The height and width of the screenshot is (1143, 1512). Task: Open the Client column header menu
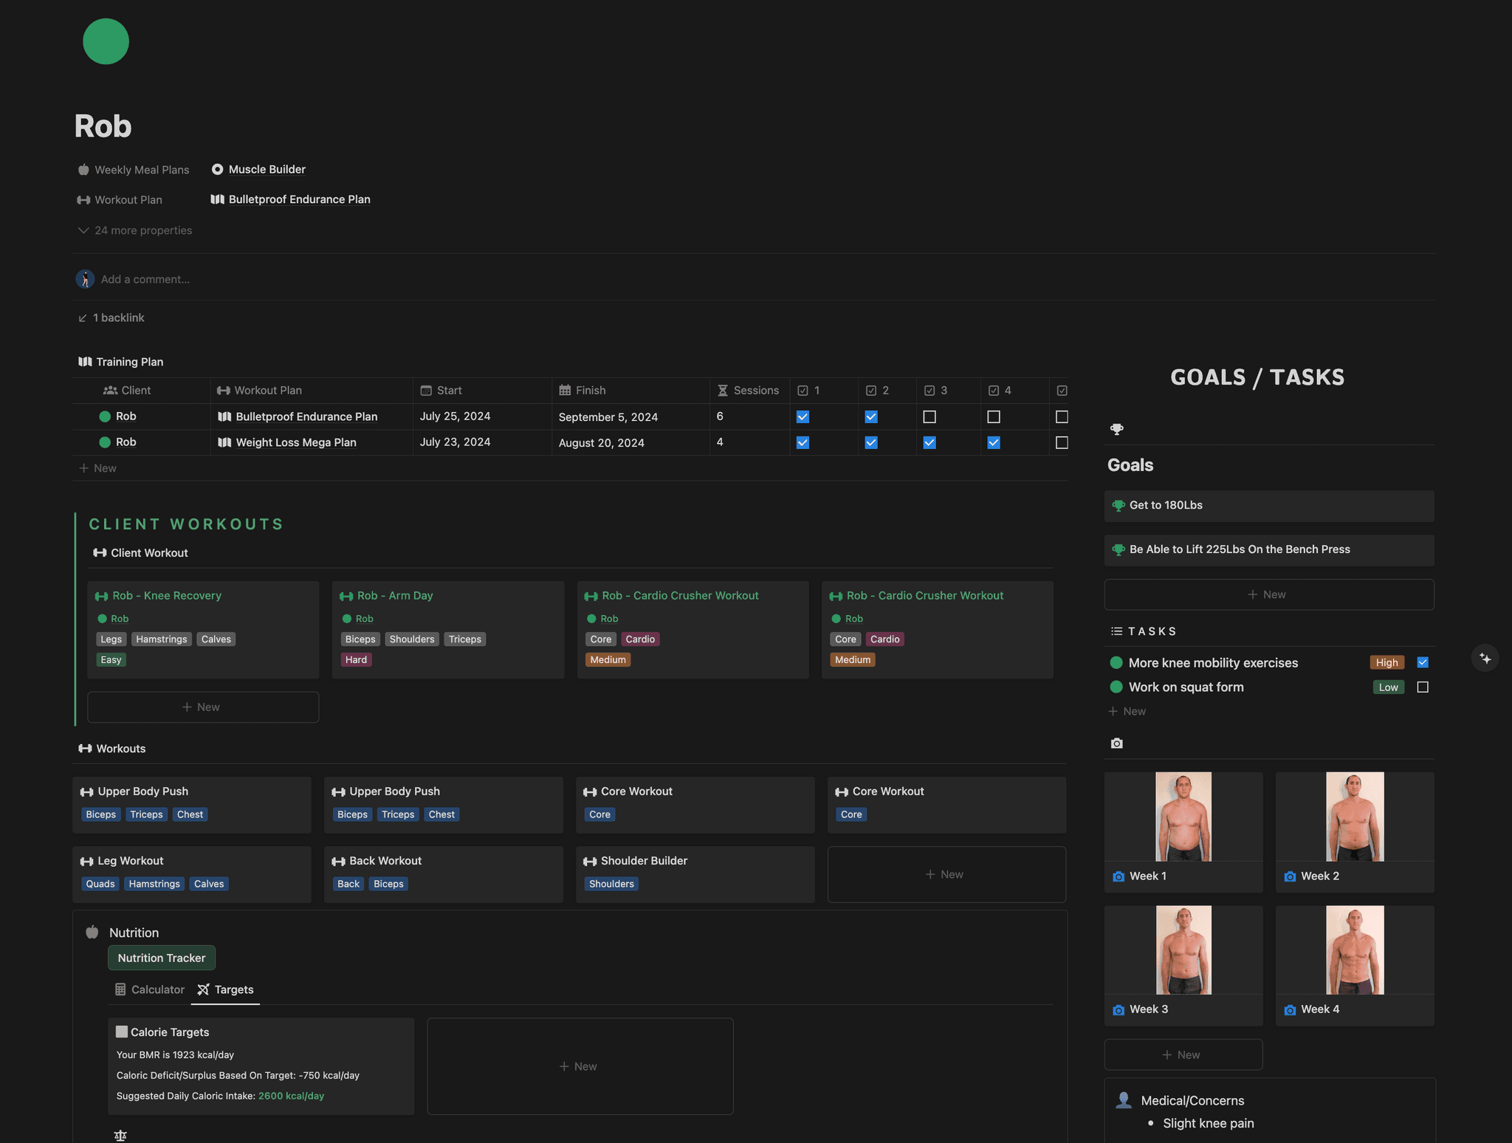[x=137, y=390]
